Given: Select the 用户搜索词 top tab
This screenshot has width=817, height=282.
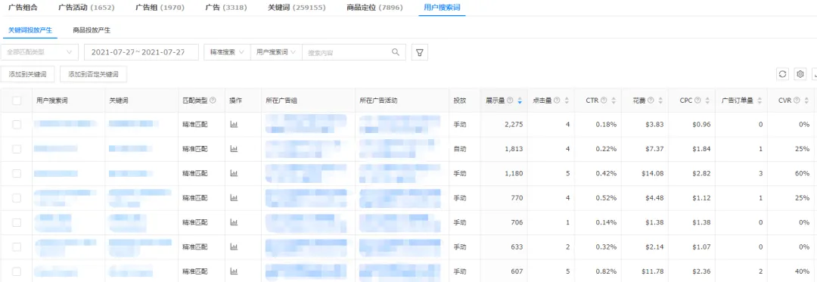Looking at the screenshot, I should tap(442, 8).
